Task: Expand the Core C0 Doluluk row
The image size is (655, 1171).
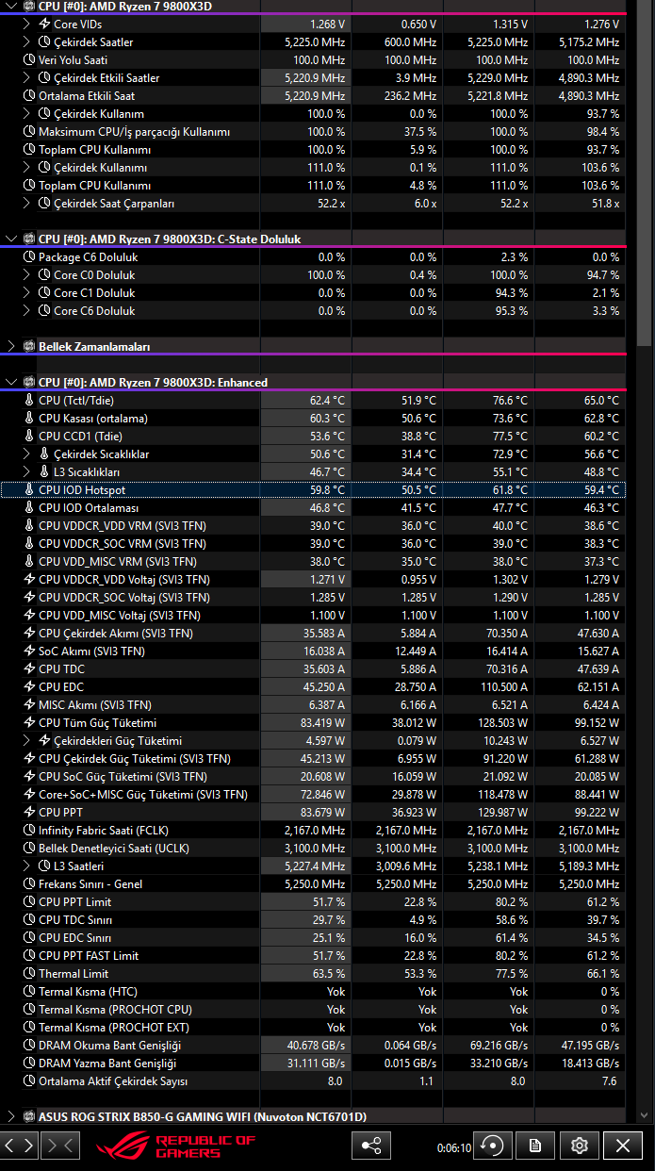Action: (26, 275)
